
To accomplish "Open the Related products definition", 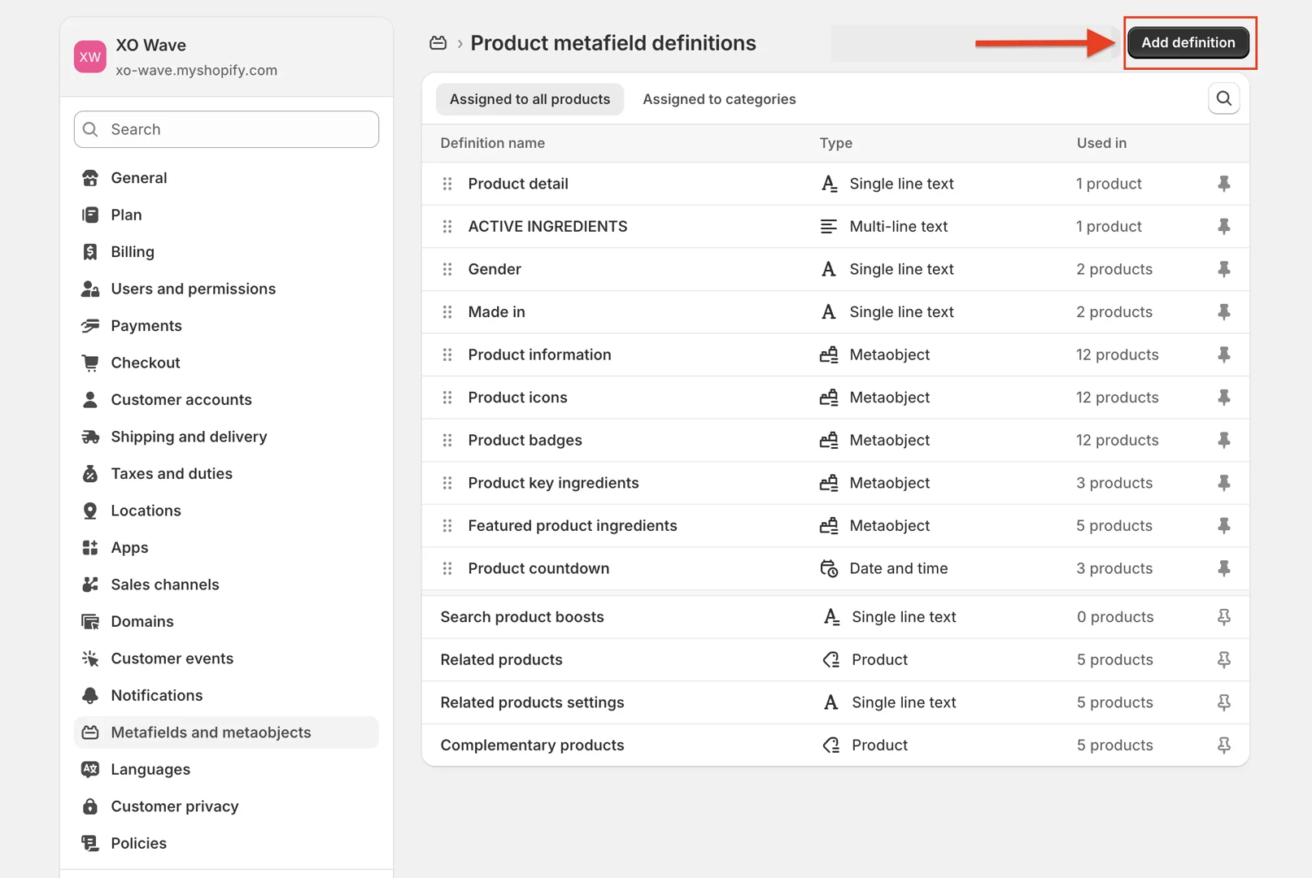I will pos(501,659).
